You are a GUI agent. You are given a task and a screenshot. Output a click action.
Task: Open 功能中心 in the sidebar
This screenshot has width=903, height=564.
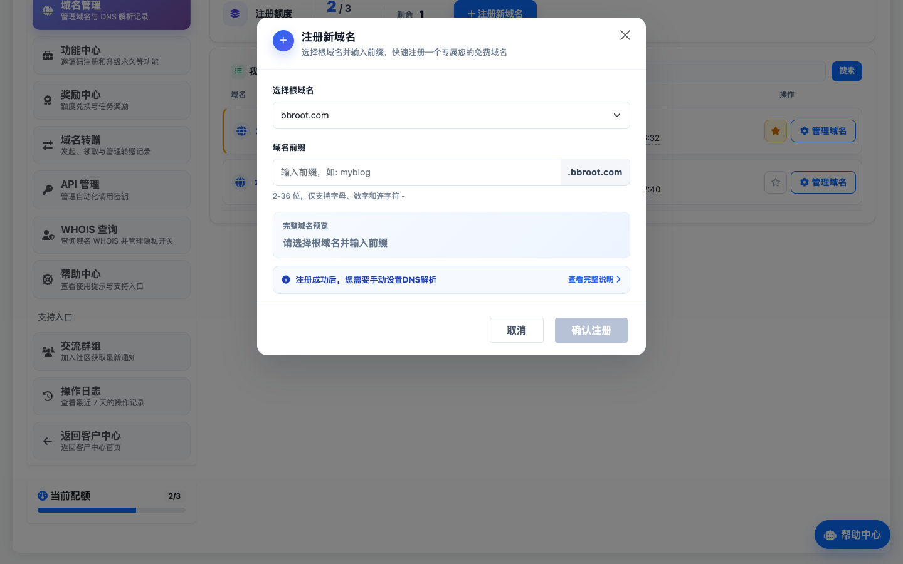112,56
